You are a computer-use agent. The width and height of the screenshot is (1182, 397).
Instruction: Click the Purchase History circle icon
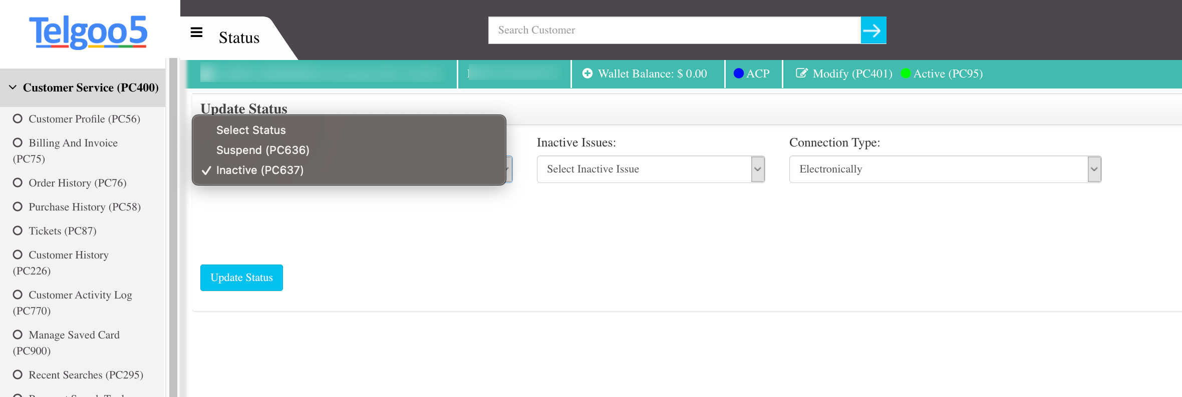click(18, 206)
